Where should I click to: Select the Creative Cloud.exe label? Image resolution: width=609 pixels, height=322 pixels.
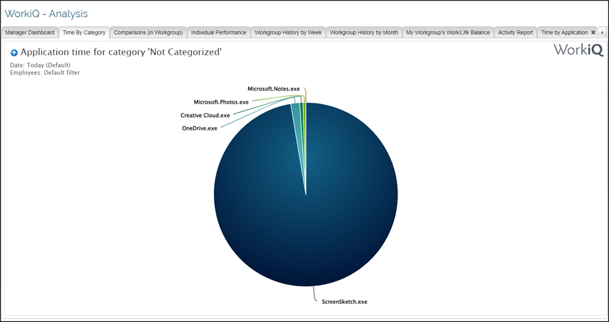tap(205, 115)
